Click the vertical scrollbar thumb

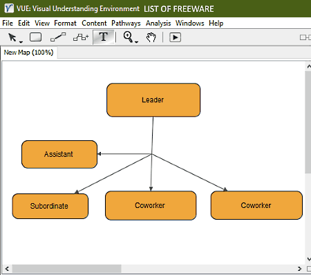308,122
